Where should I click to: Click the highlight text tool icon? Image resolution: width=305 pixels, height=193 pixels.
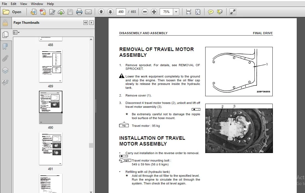220,12
